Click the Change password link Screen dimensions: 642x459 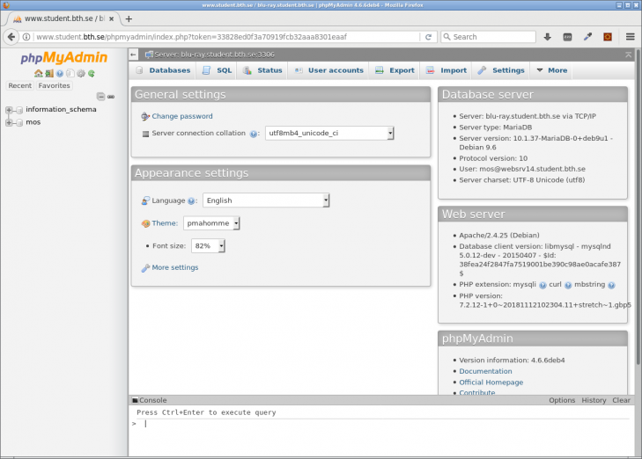pos(182,116)
